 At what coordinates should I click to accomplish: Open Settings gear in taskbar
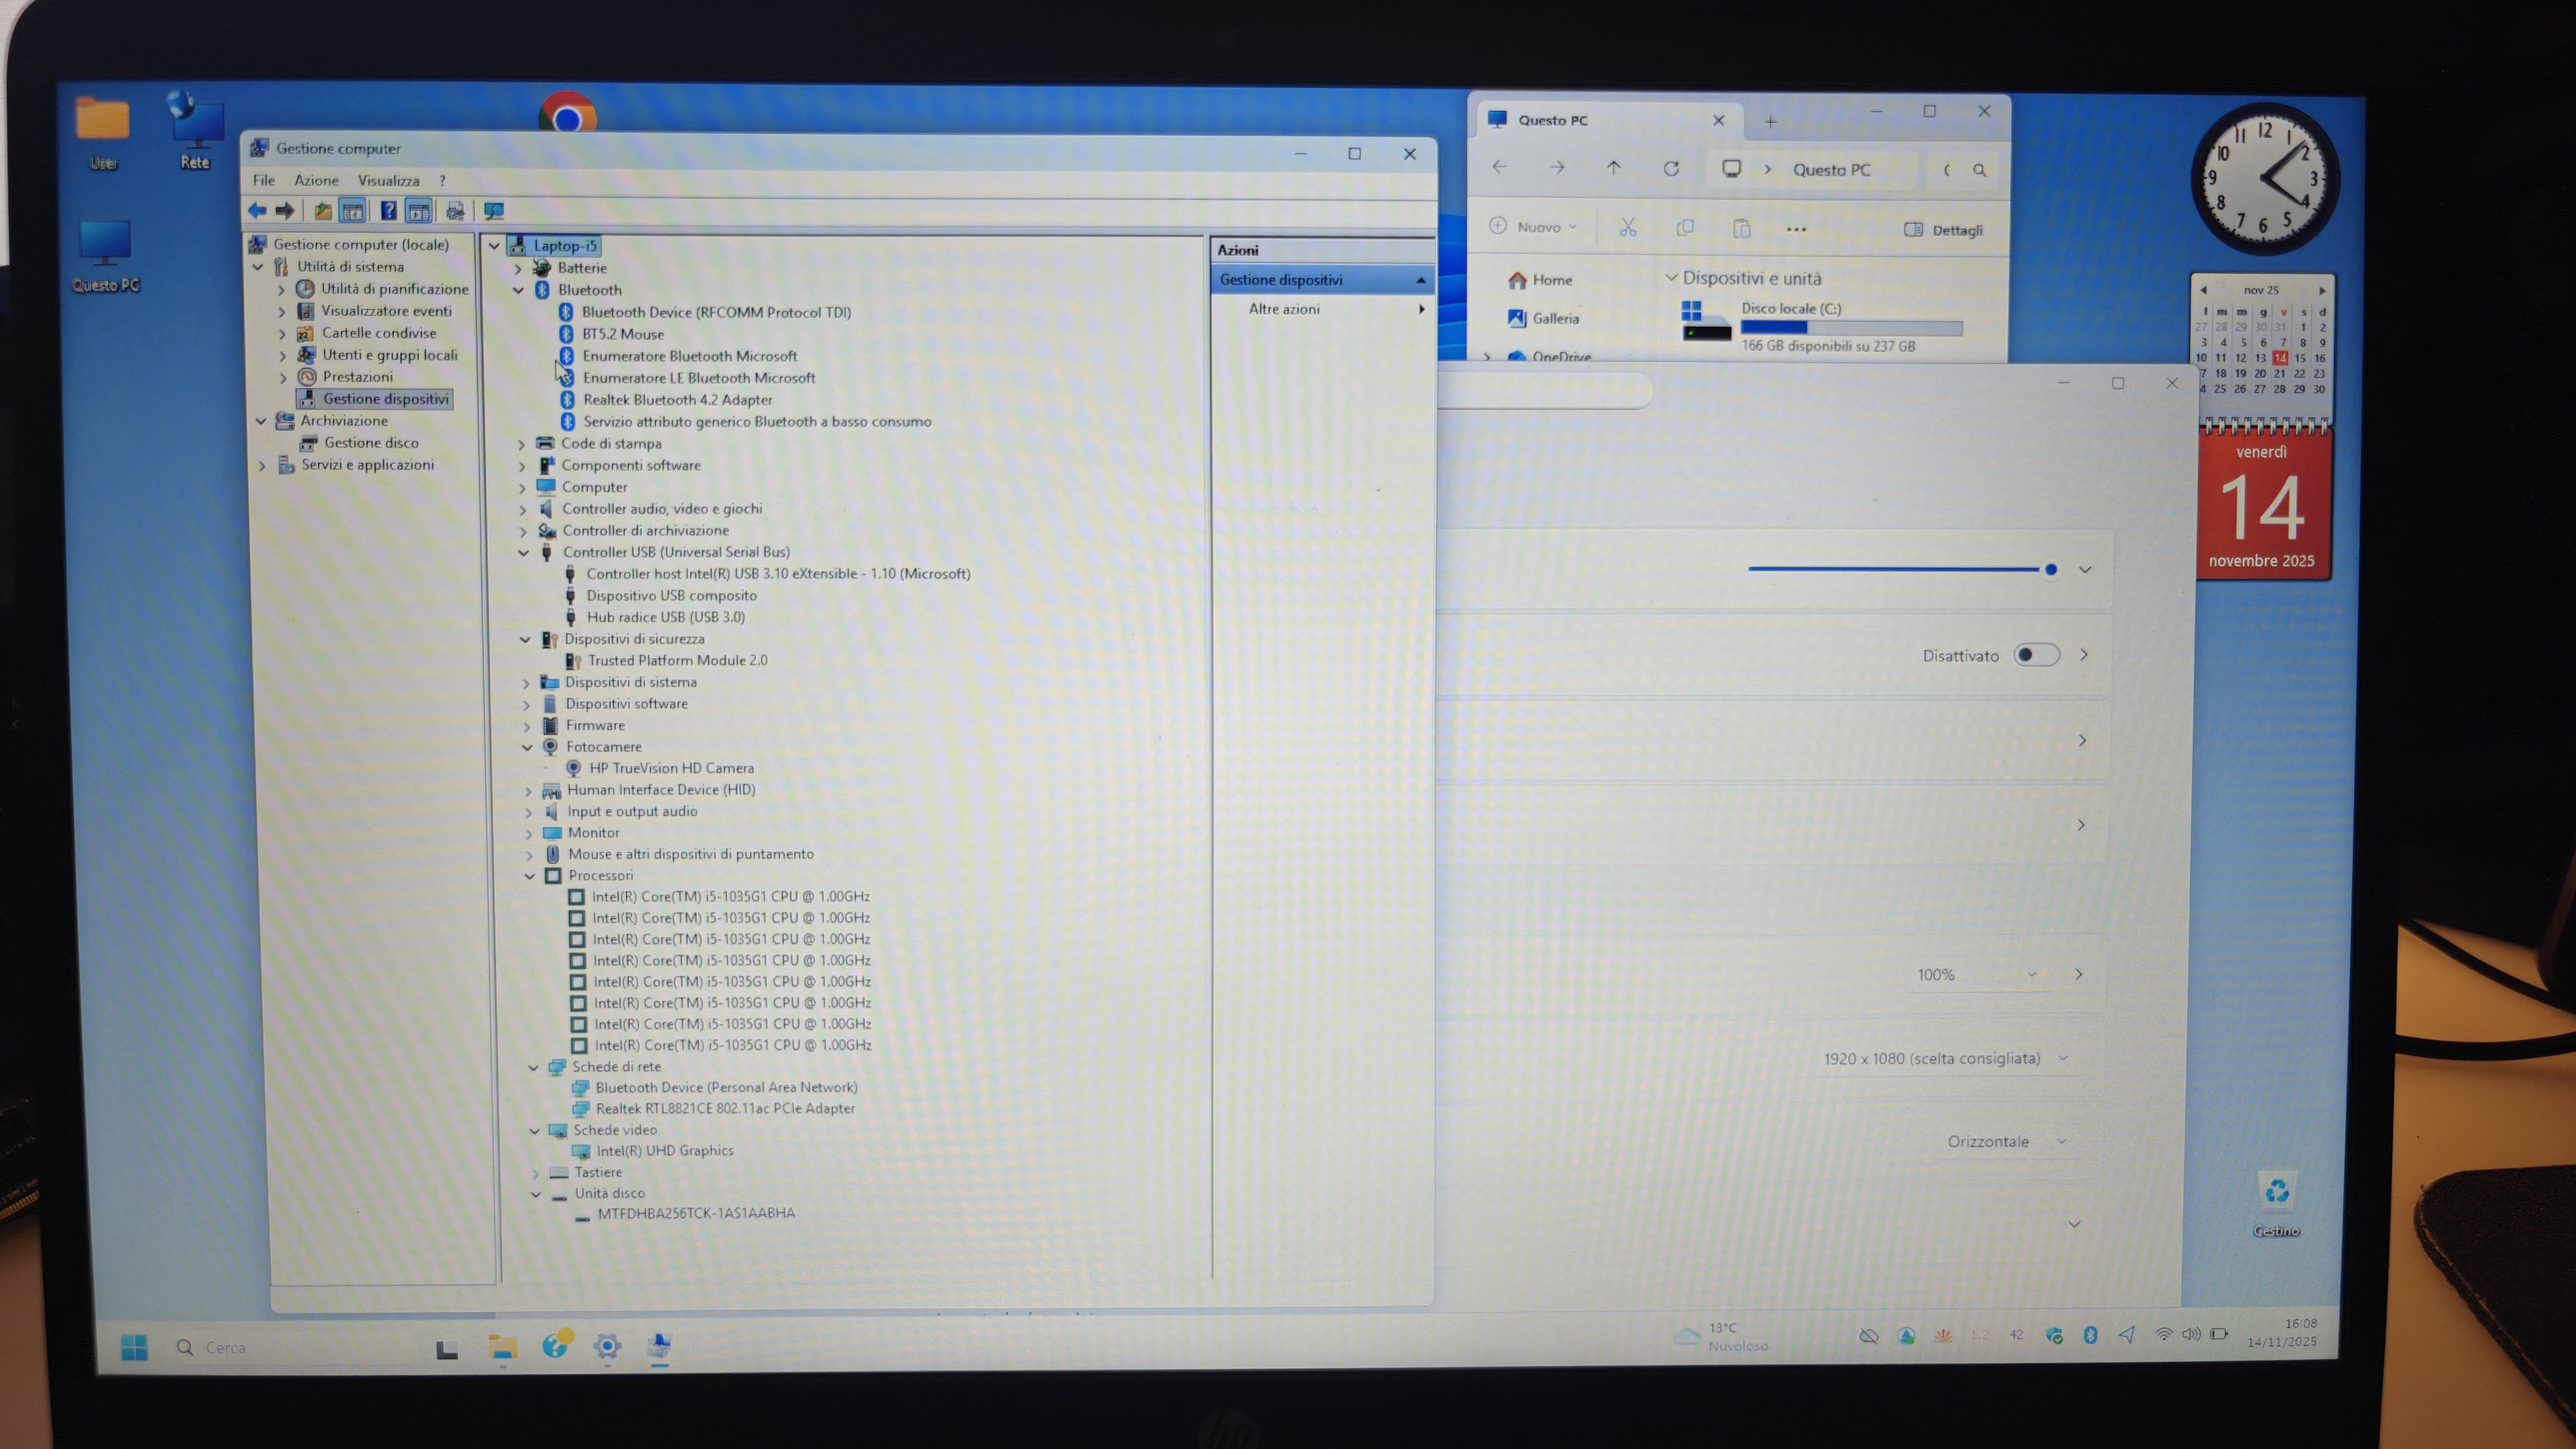606,1346
